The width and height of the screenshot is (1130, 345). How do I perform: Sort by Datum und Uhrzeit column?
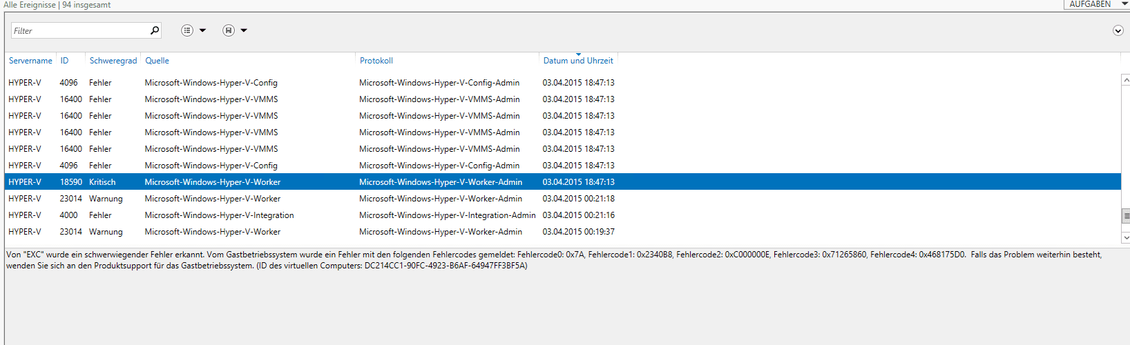(x=578, y=61)
